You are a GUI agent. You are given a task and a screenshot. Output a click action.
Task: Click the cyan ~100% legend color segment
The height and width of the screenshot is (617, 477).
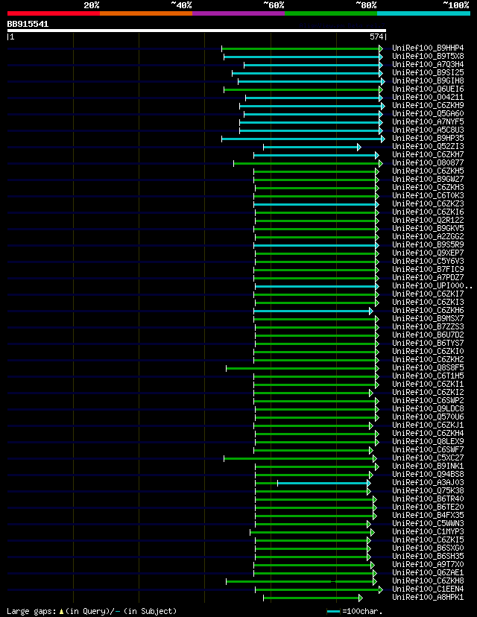[423, 13]
